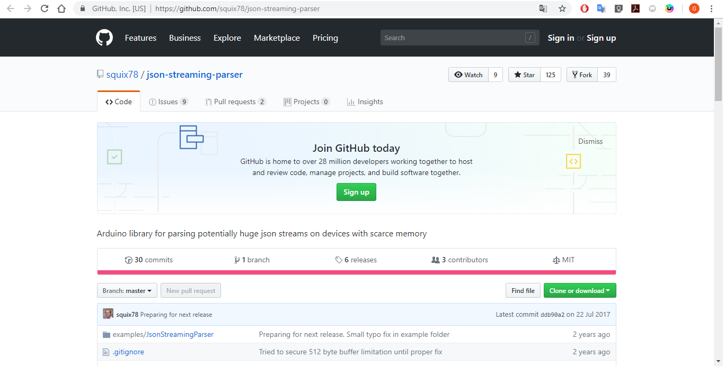View the 6 releases link

pos(356,260)
